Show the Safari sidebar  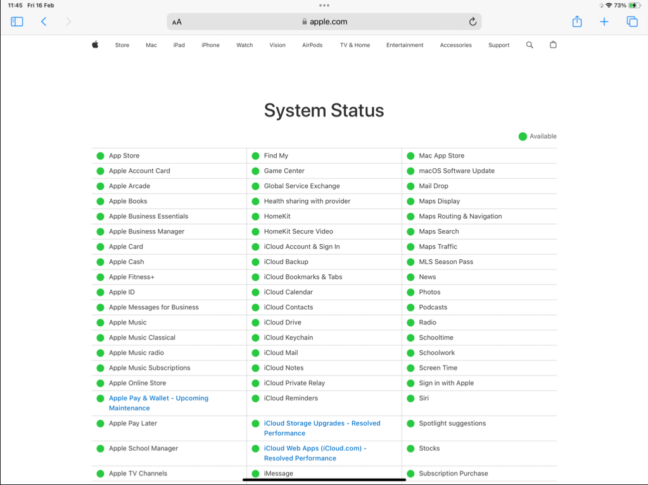[16, 21]
